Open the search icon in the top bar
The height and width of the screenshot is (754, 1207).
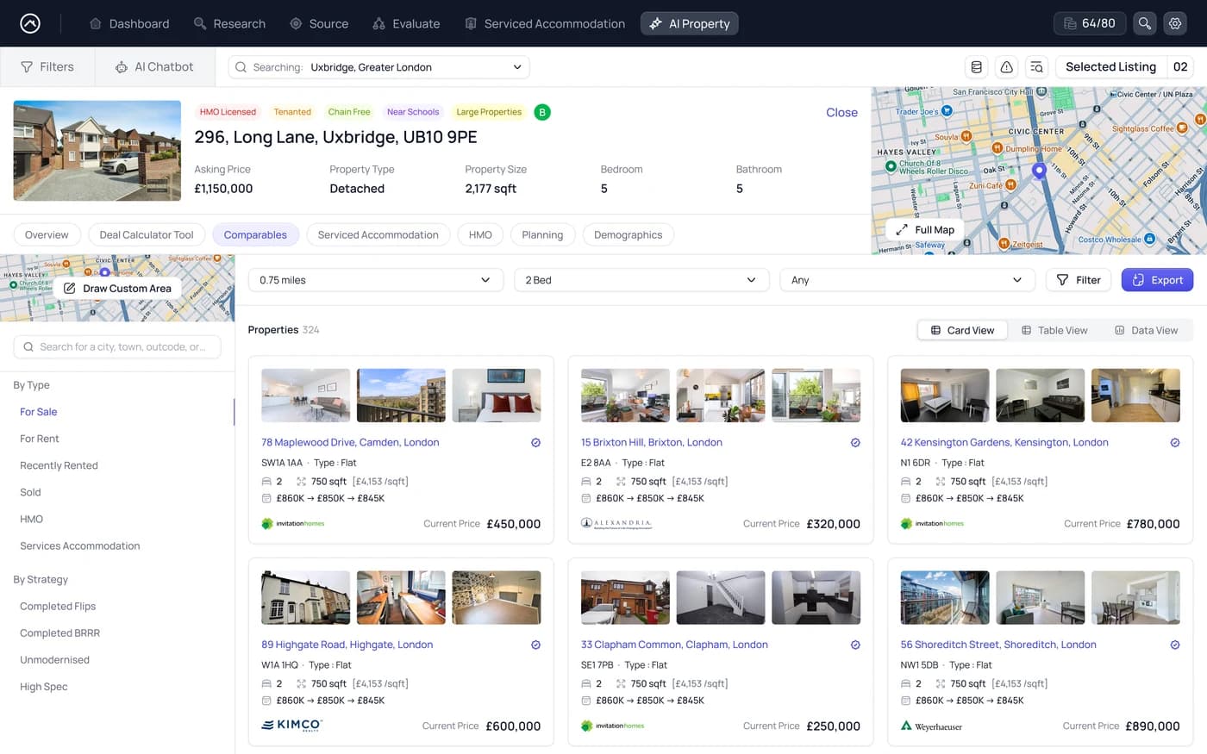click(x=1144, y=23)
